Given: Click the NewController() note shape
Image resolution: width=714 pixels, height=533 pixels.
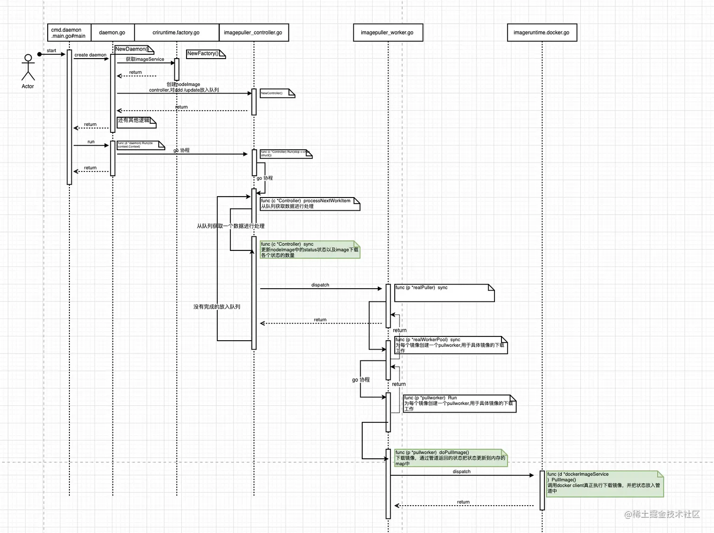Looking at the screenshot, I should [277, 93].
